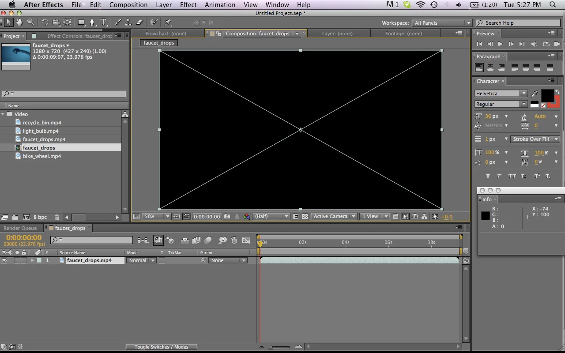Open the Parent None dropdown
The image size is (565, 353).
(227, 261)
